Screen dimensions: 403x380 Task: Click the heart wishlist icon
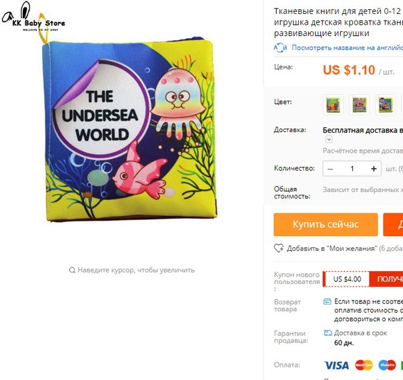(279, 248)
